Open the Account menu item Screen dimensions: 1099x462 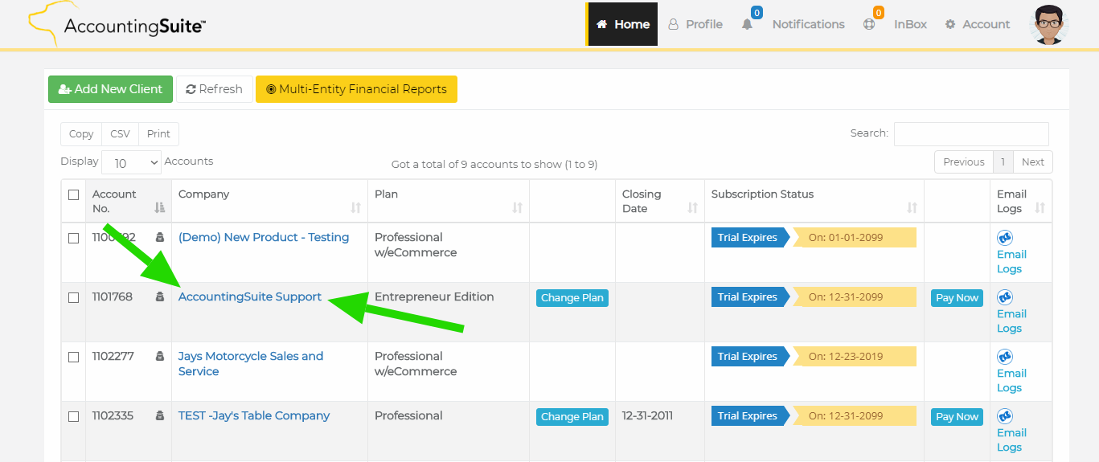click(978, 24)
